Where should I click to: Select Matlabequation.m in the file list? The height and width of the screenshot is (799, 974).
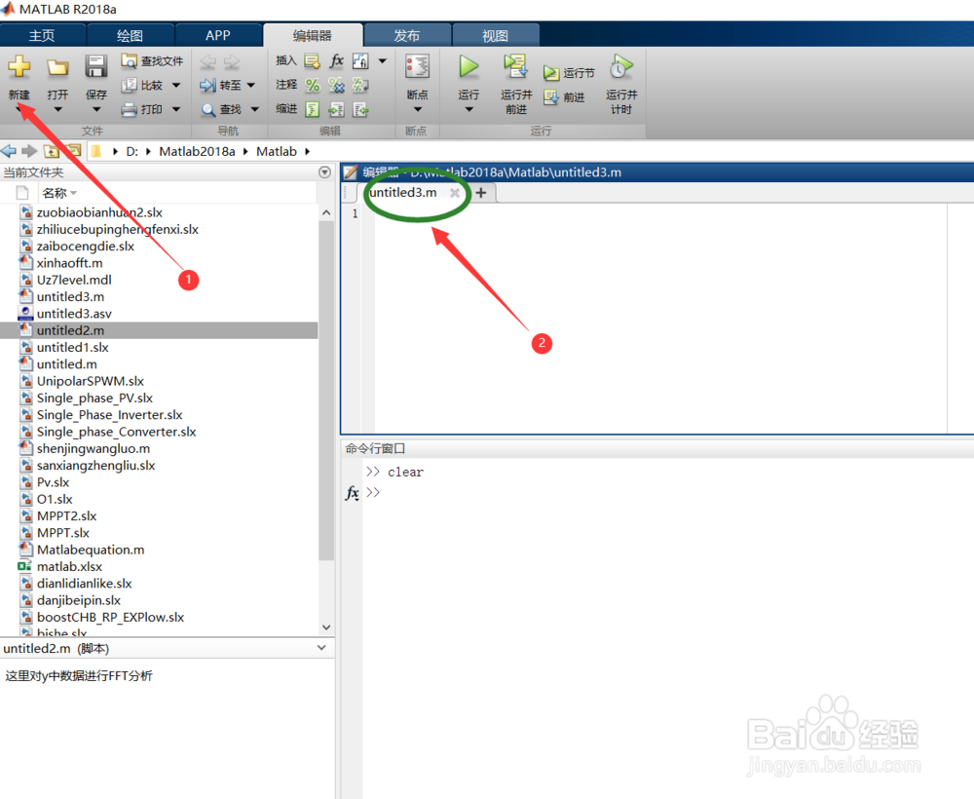[x=90, y=550]
